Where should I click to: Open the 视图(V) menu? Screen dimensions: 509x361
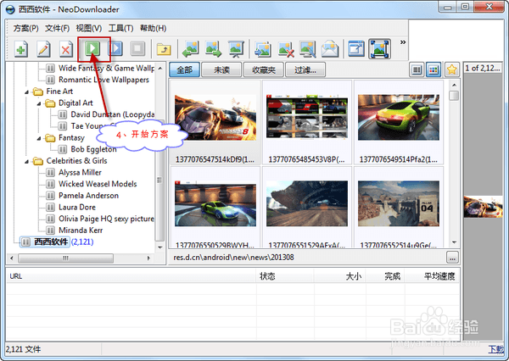click(89, 29)
